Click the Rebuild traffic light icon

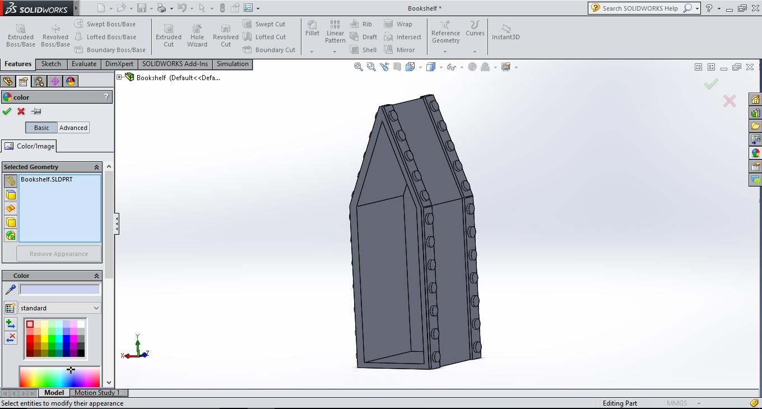pyautogui.click(x=222, y=8)
